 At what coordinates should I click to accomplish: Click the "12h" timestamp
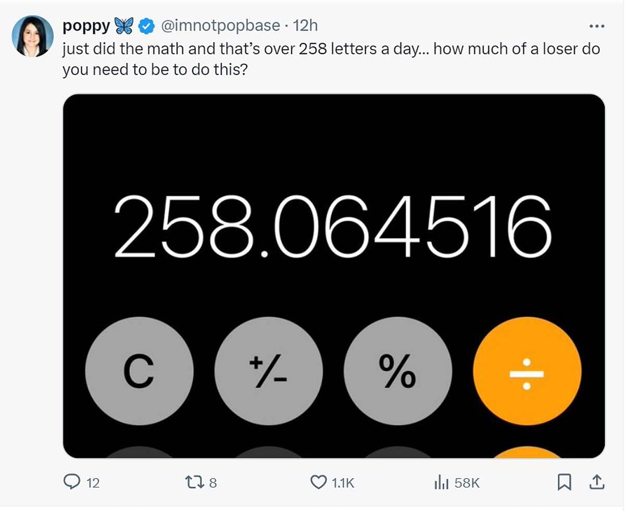[306, 25]
